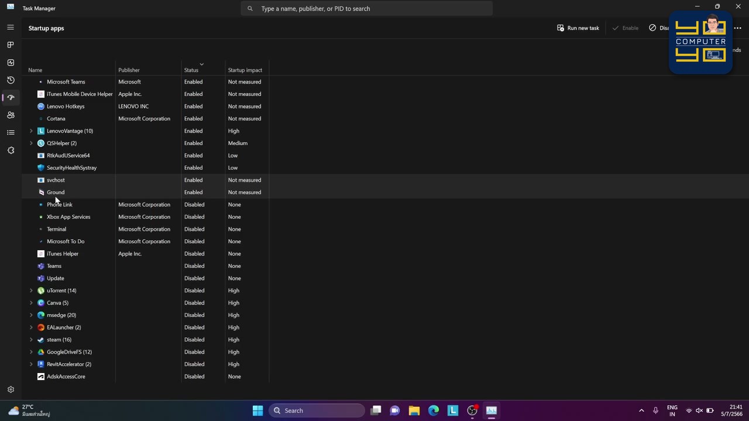749x421 pixels.
Task: Click the taskbar Search box
Action: tap(317, 410)
